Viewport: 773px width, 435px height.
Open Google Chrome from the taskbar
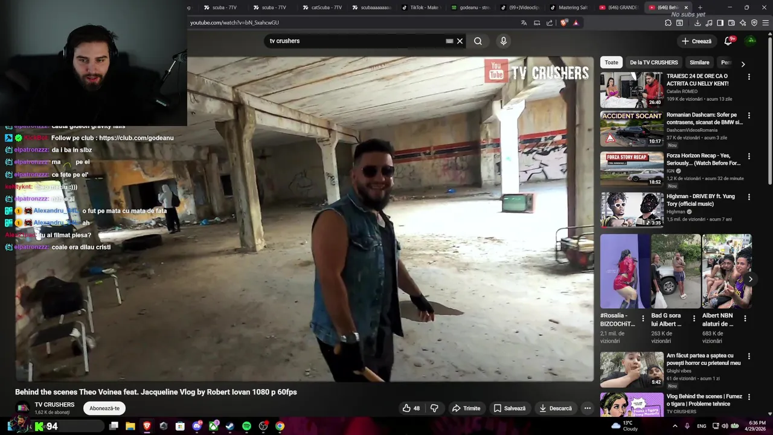(x=280, y=426)
